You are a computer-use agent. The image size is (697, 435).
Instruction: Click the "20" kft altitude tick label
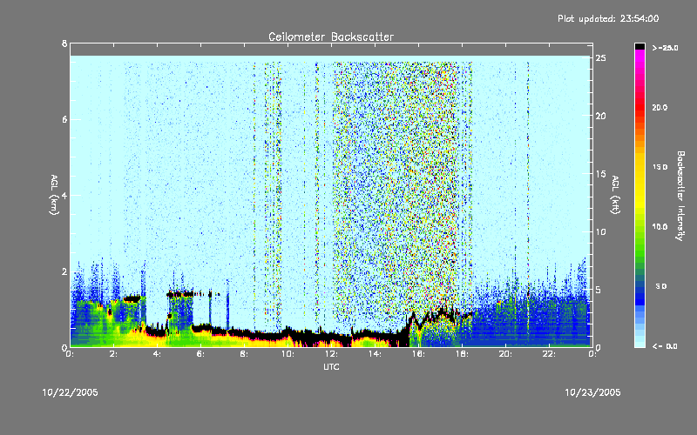click(601, 116)
